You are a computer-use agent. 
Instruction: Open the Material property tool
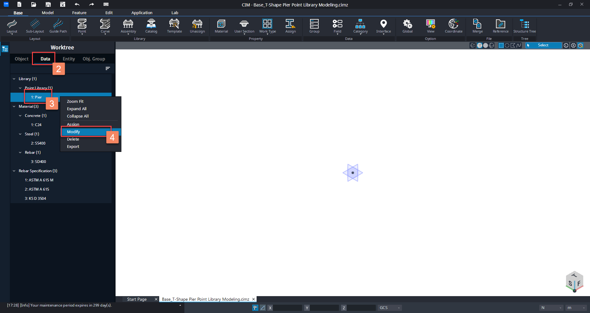(x=221, y=26)
